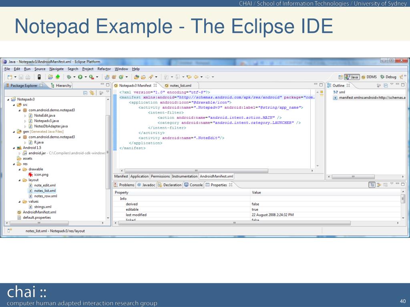Click the Open Task folder toolbar icon
The image size is (410, 307).
coord(143,77)
